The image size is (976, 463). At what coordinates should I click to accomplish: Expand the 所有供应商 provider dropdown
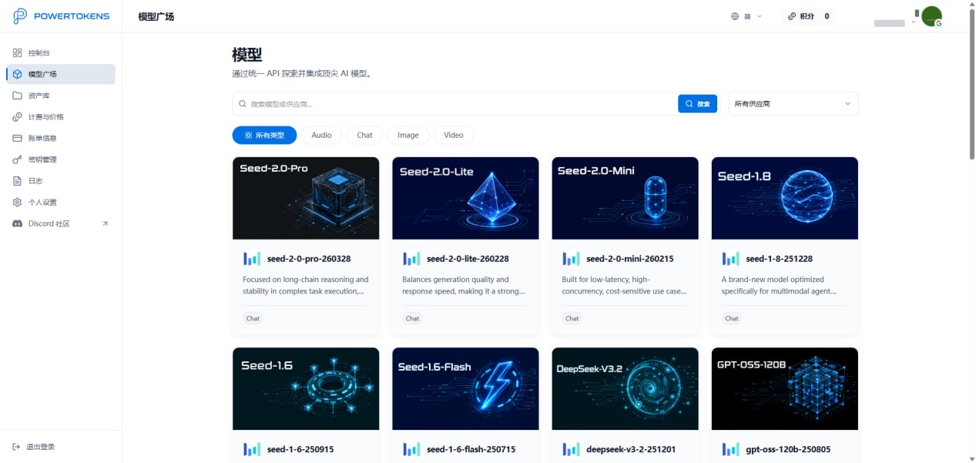click(793, 103)
